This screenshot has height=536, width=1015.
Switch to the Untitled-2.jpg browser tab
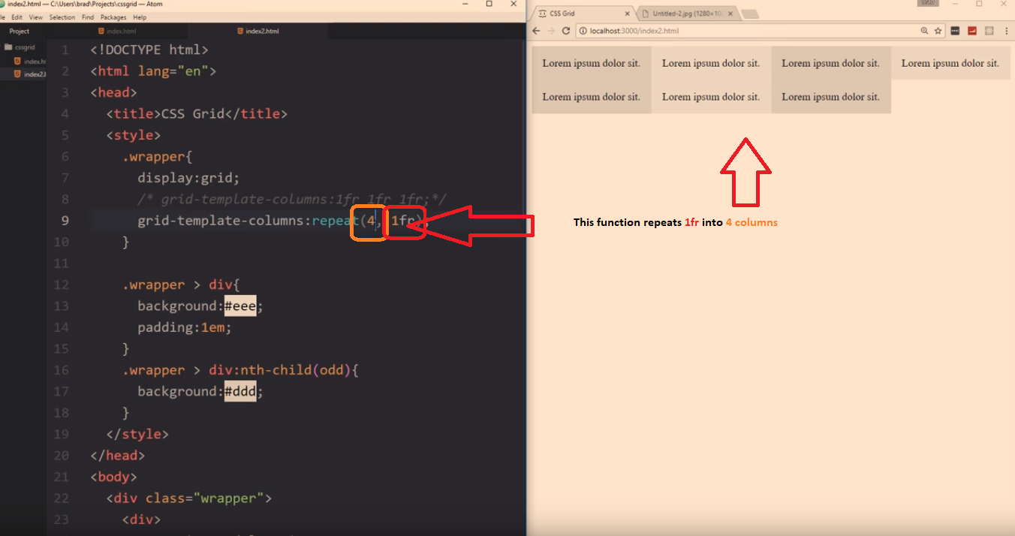685,13
